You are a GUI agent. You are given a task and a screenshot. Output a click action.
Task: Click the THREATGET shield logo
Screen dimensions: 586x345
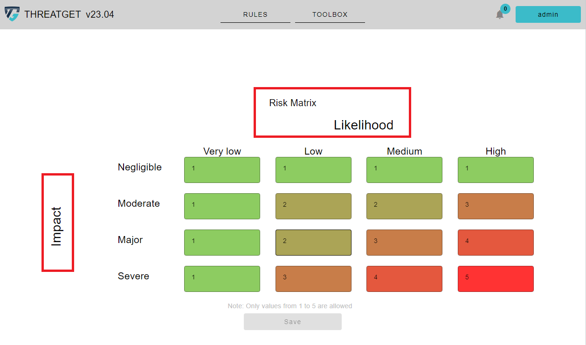(x=12, y=14)
